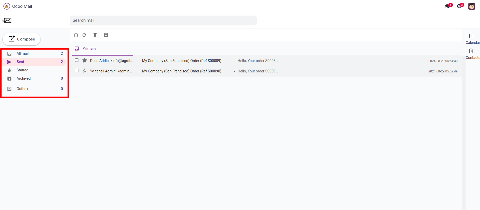Open the All mail folder

click(x=34, y=53)
